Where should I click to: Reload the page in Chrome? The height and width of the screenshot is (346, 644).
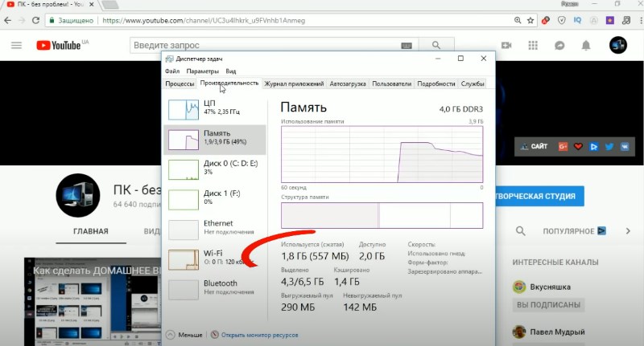point(35,21)
